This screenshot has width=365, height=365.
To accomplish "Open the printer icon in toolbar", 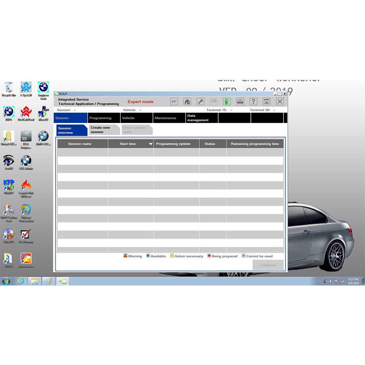I will tap(240, 102).
